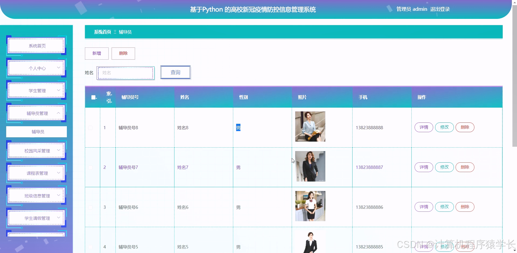Expand the 个人中心 menu chevron

(x=58, y=68)
